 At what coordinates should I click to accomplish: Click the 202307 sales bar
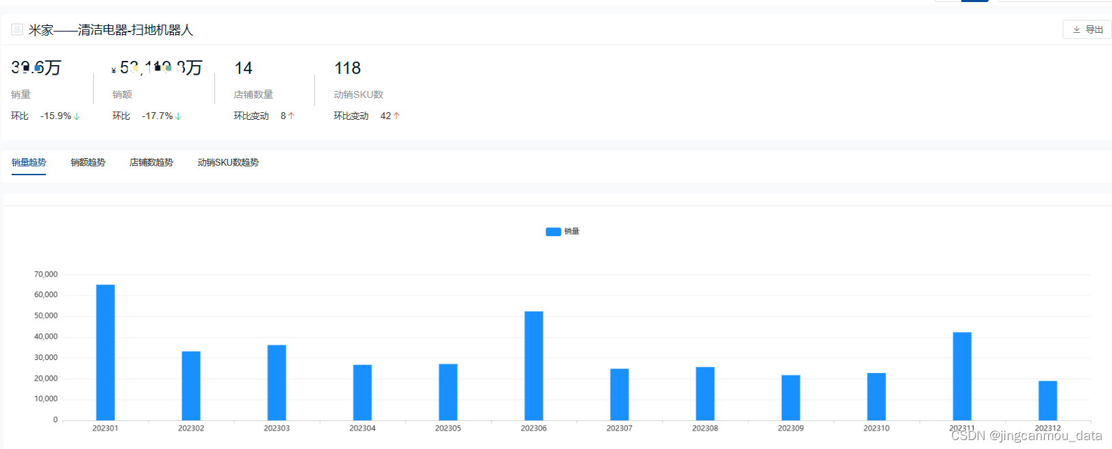pyautogui.click(x=620, y=394)
